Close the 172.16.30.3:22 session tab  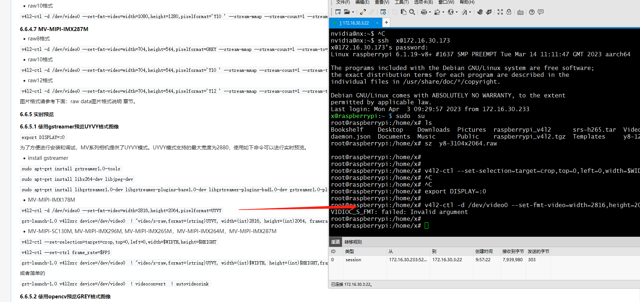[377, 23]
